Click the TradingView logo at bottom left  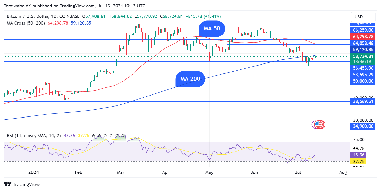click(x=22, y=184)
